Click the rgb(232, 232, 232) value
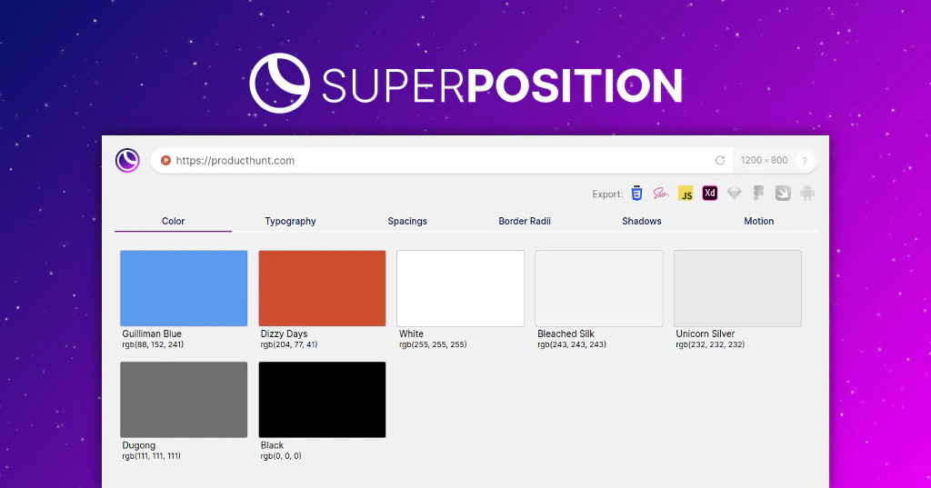The width and height of the screenshot is (931, 488). [x=710, y=344]
